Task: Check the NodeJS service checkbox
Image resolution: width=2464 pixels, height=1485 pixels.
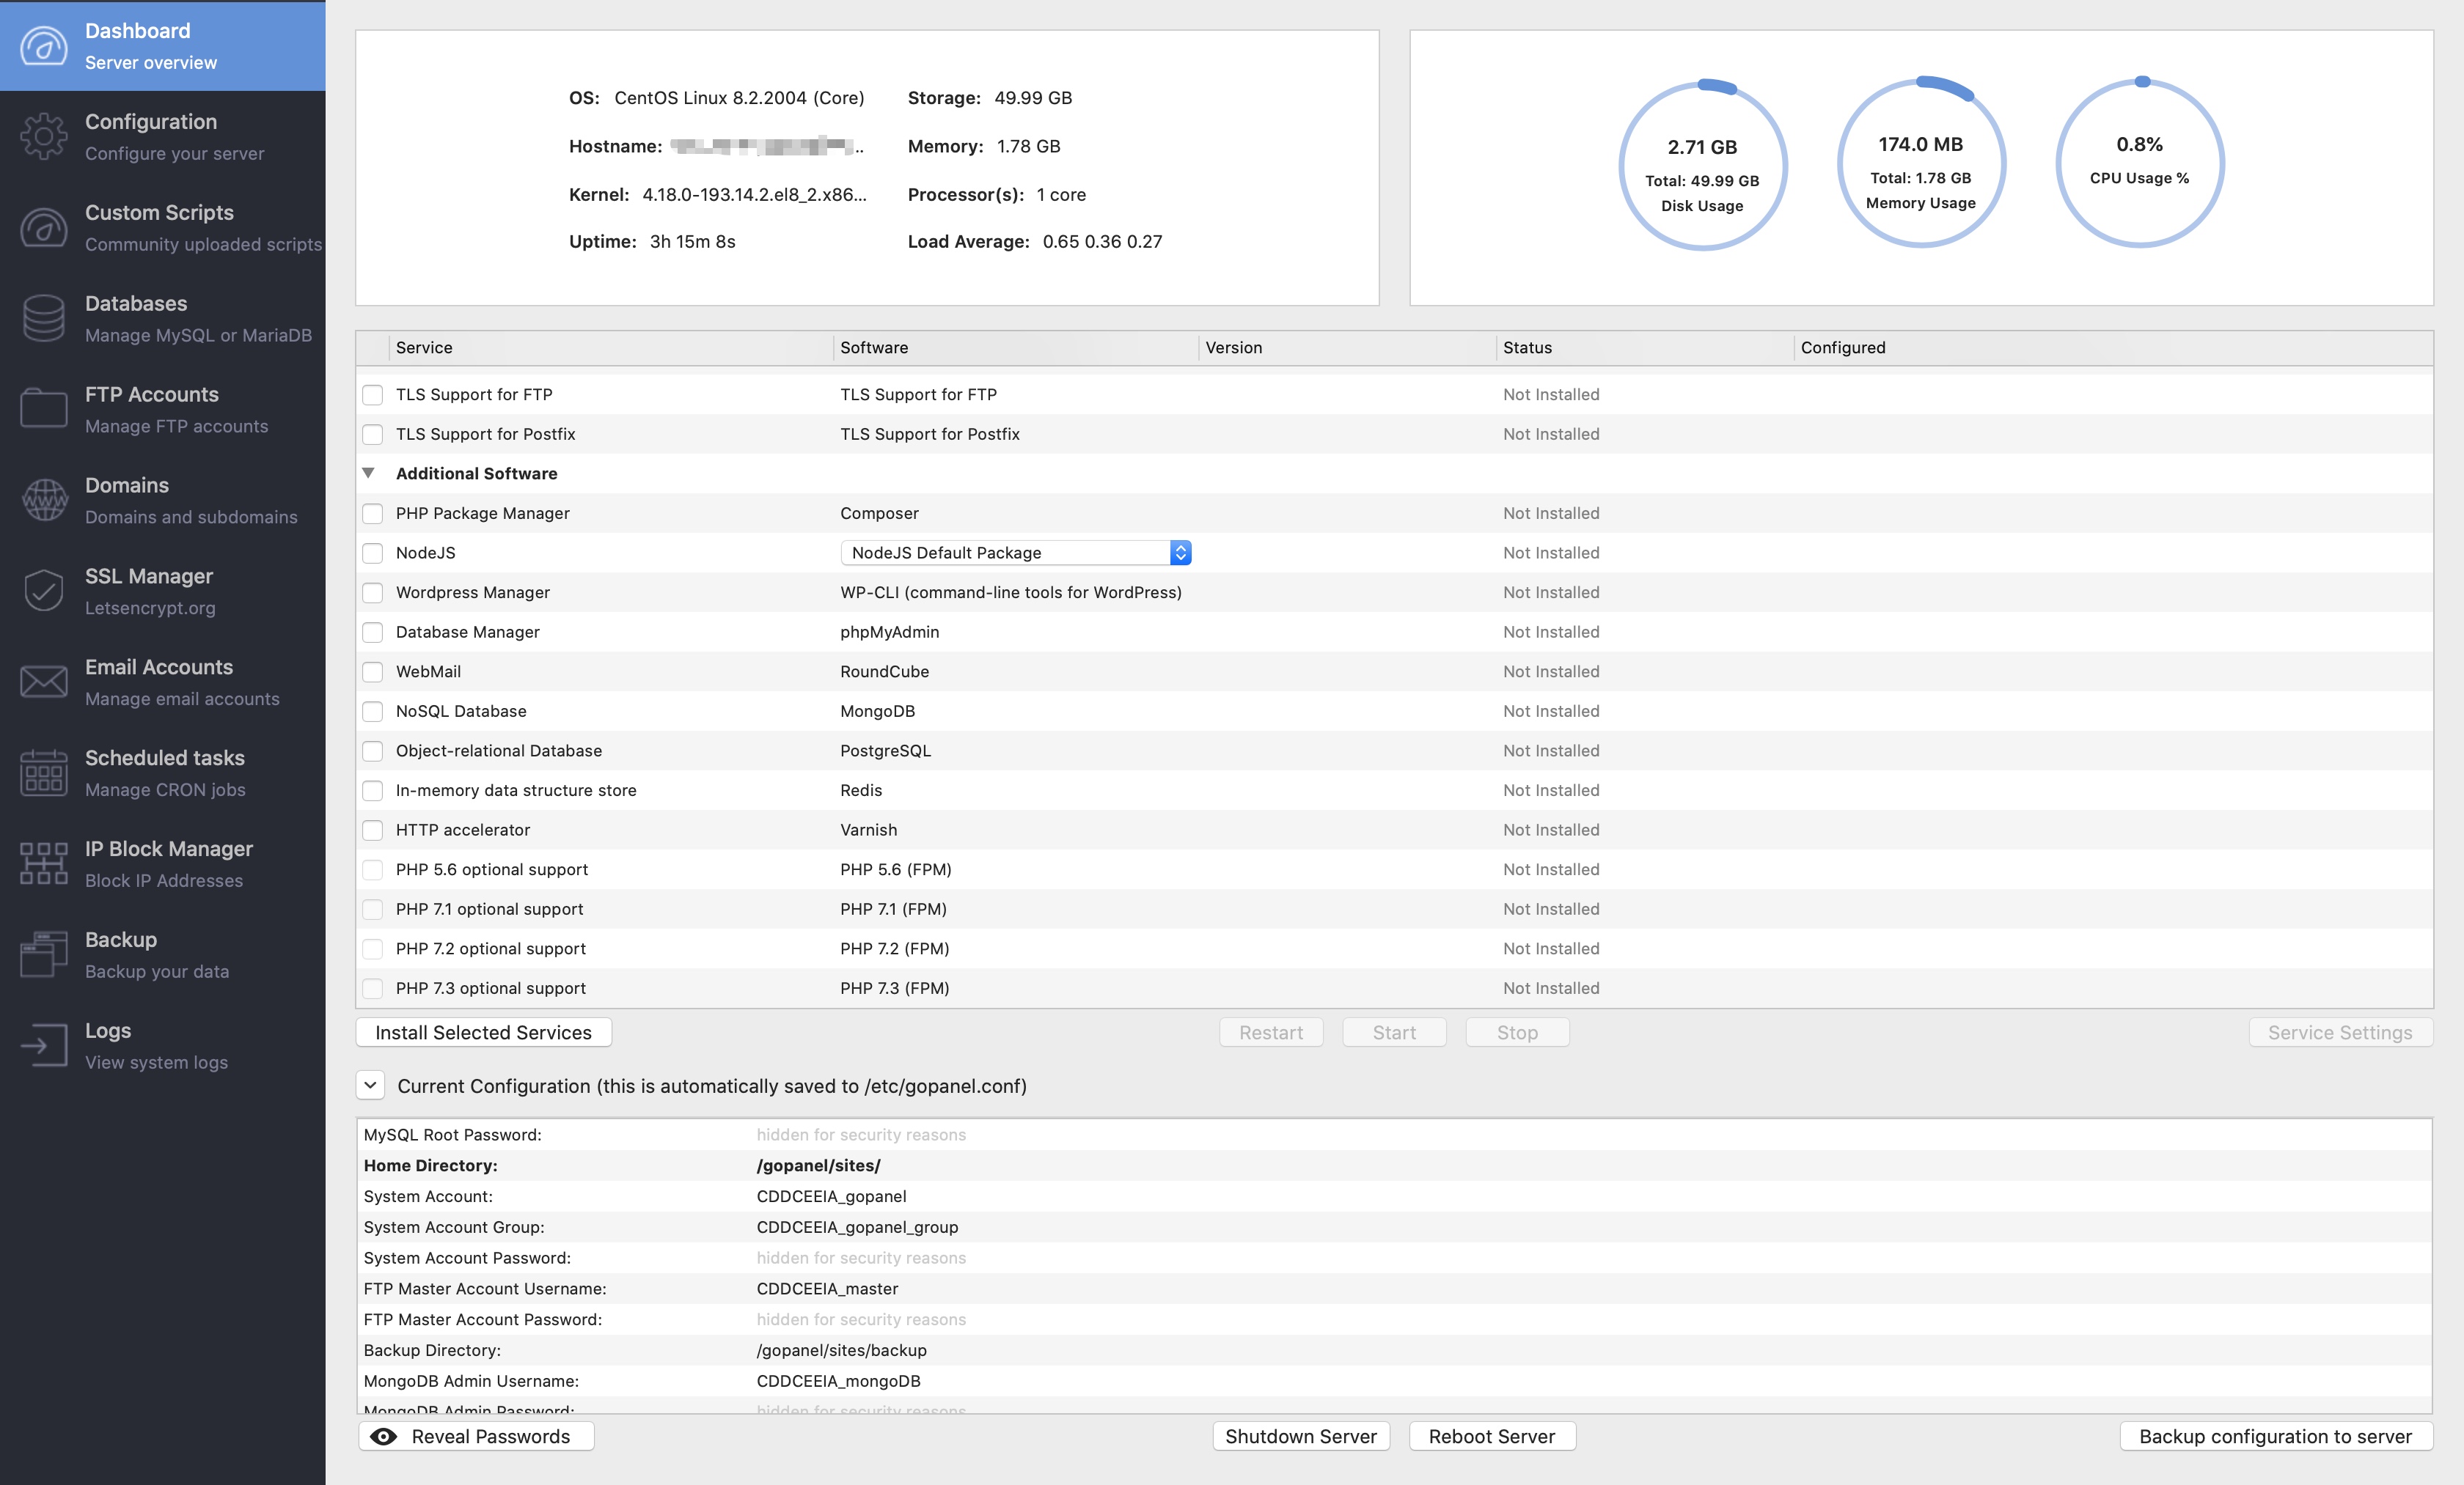Action: [372, 553]
